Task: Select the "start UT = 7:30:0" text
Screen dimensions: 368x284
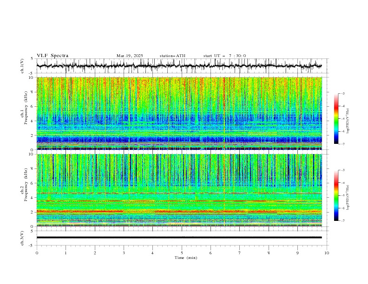Action: (224, 56)
